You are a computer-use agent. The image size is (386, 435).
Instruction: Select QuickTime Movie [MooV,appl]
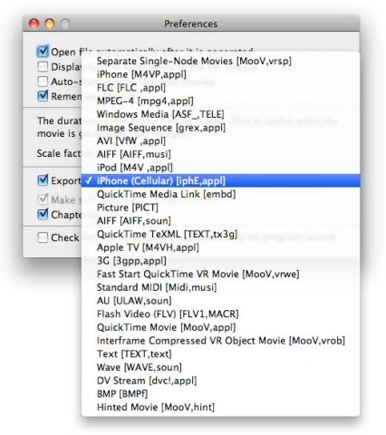[x=220, y=327]
